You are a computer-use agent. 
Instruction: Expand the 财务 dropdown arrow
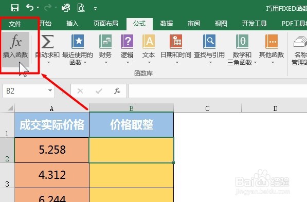106,63
